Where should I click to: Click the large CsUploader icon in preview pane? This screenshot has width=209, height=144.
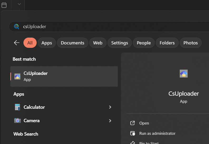tap(184, 74)
